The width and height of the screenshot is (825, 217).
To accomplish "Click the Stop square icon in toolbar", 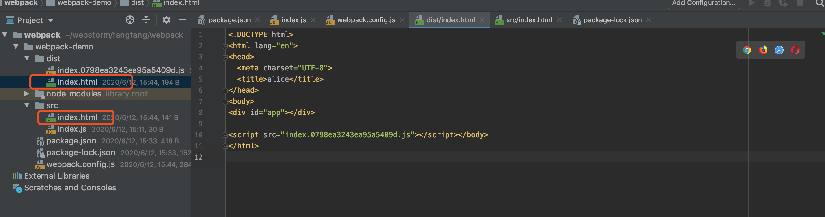I will pos(799,3).
